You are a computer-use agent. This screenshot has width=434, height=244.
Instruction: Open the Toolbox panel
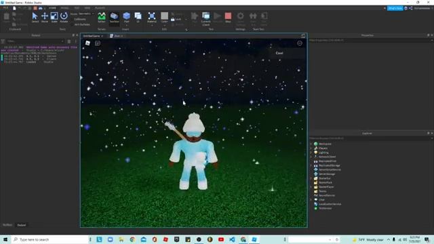click(x=114, y=18)
